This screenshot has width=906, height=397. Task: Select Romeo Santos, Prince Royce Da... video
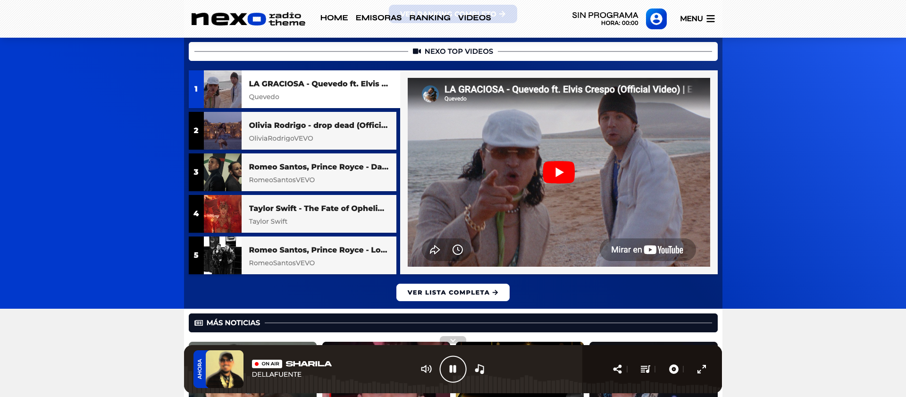(x=293, y=172)
